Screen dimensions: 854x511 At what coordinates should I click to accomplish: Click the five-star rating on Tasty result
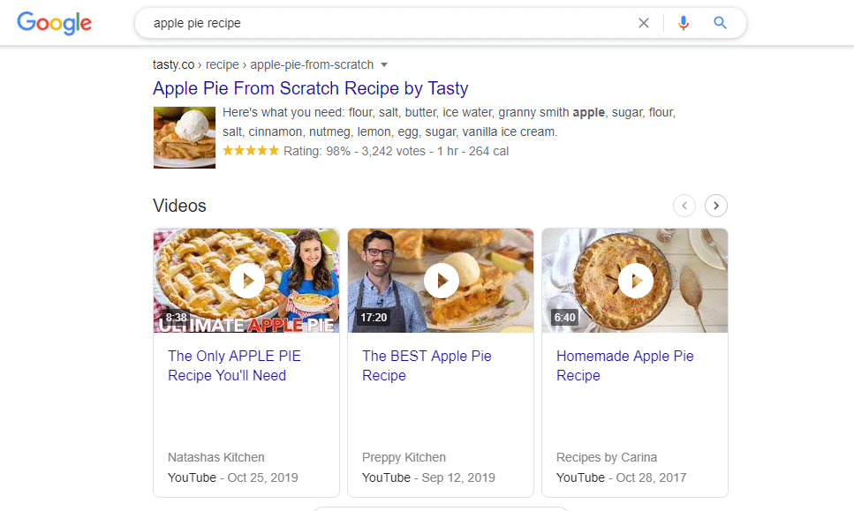point(251,151)
